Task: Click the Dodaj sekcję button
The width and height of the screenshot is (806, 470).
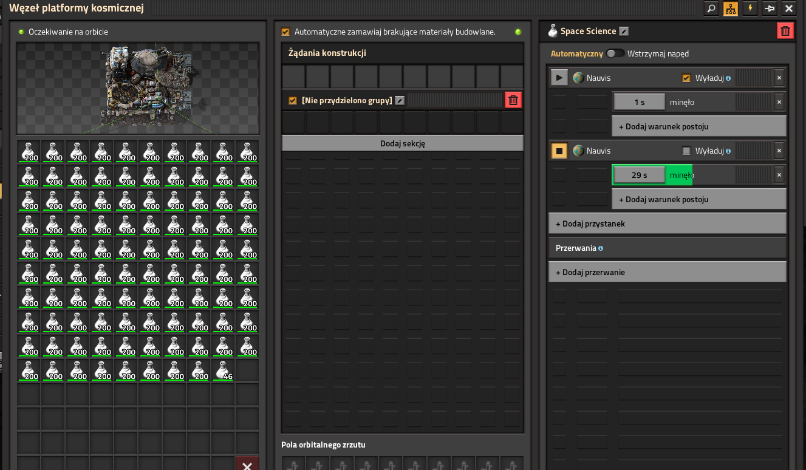Action: coord(402,143)
